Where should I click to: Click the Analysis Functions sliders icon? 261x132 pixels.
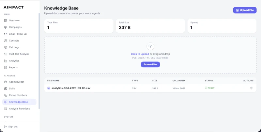tap(6, 109)
